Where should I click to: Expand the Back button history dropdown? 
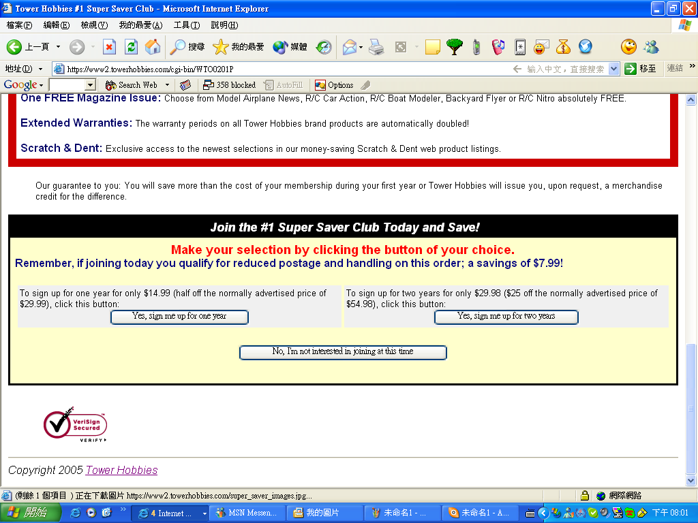coord(58,47)
